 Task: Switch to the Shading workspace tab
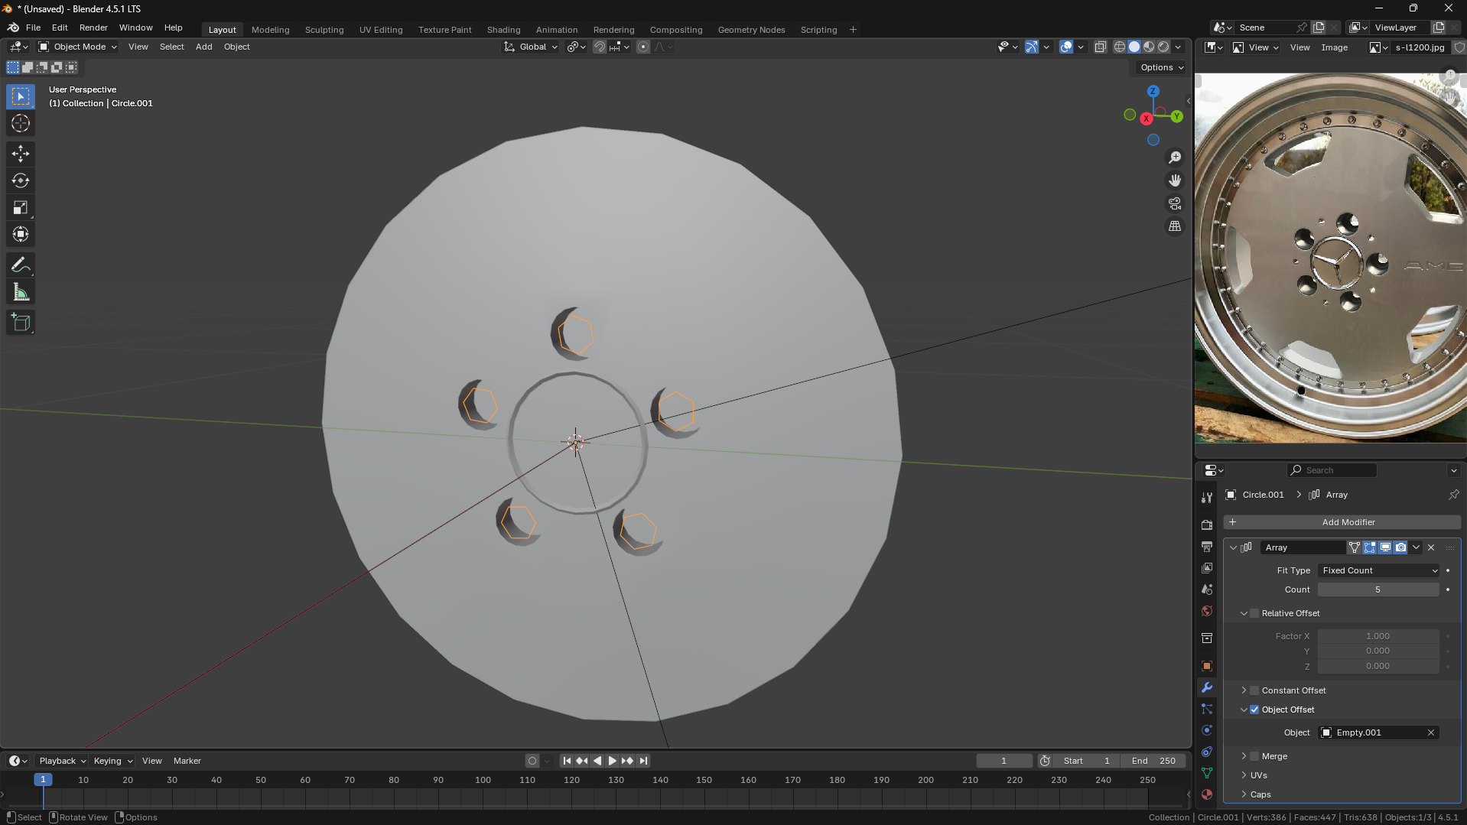tap(503, 30)
